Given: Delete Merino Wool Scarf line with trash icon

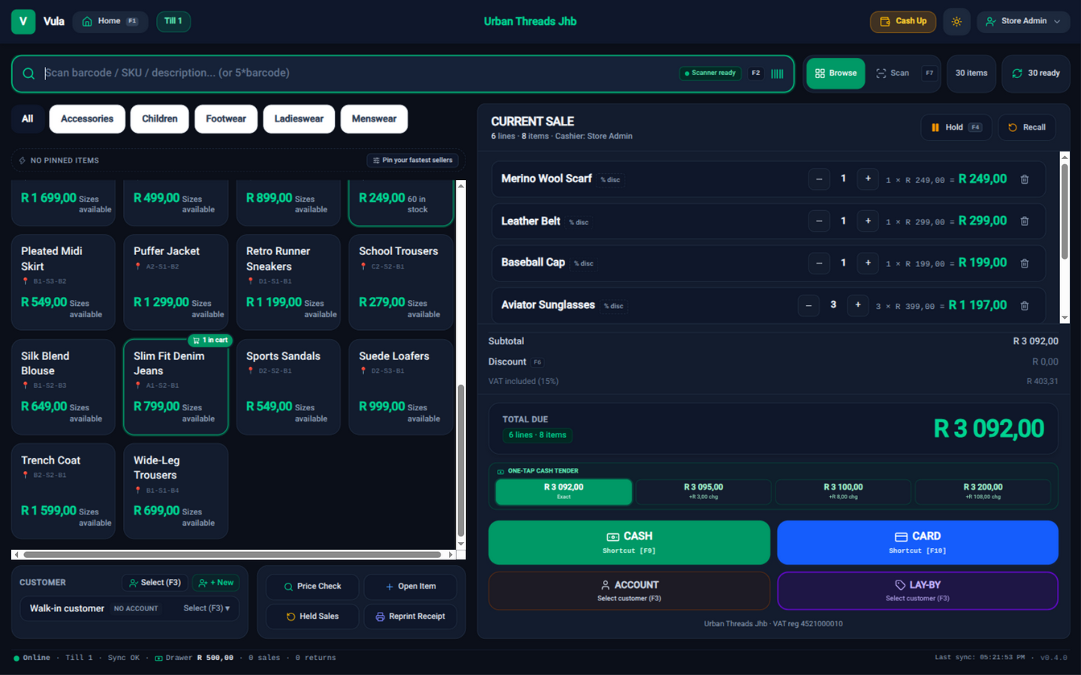Looking at the screenshot, I should (1025, 179).
